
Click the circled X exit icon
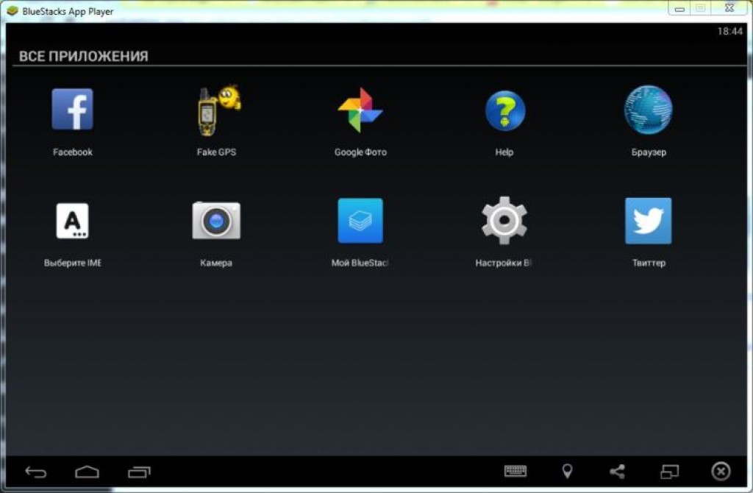pos(721,472)
